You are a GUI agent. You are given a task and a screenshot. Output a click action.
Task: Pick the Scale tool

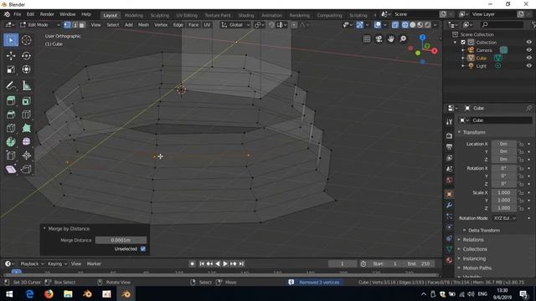tap(11, 69)
